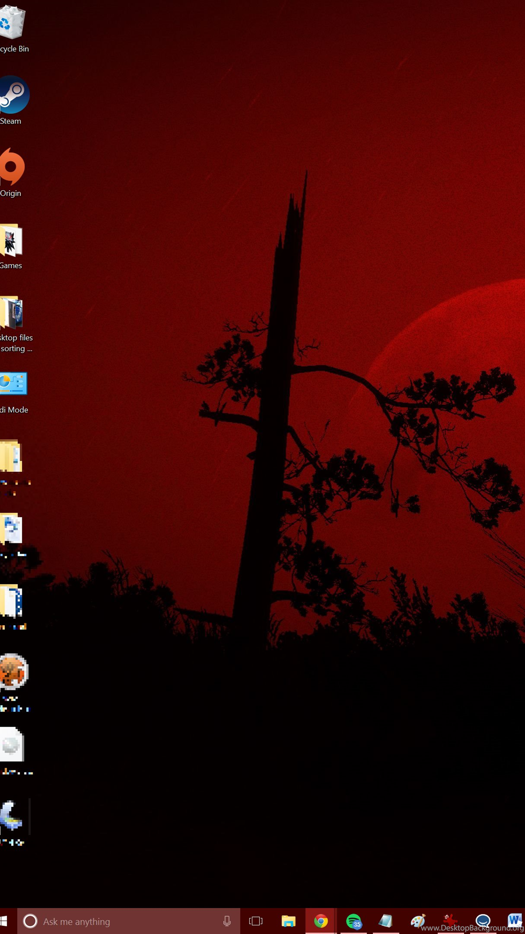
Task: Click the Cortana circle icon
Action: [x=30, y=921]
